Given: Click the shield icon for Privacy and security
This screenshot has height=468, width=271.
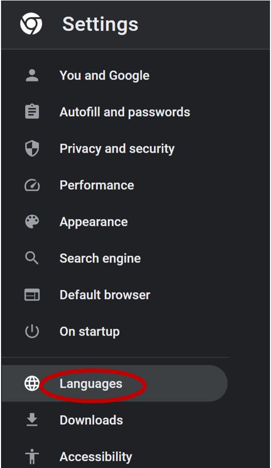Looking at the screenshot, I should pyautogui.click(x=32, y=148).
